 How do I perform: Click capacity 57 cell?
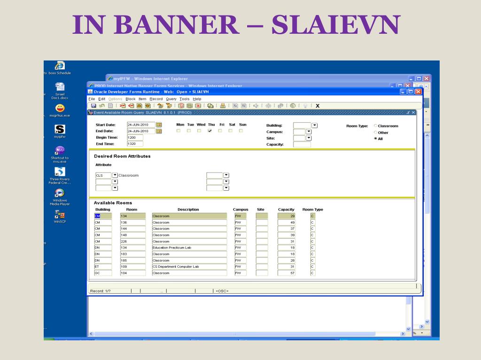pos(286,273)
